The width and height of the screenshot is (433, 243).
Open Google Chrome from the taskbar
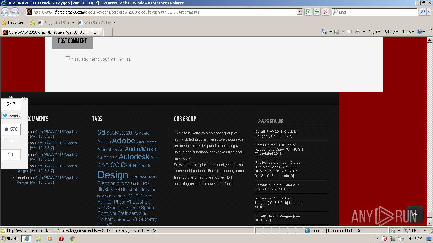[x=72, y=239]
